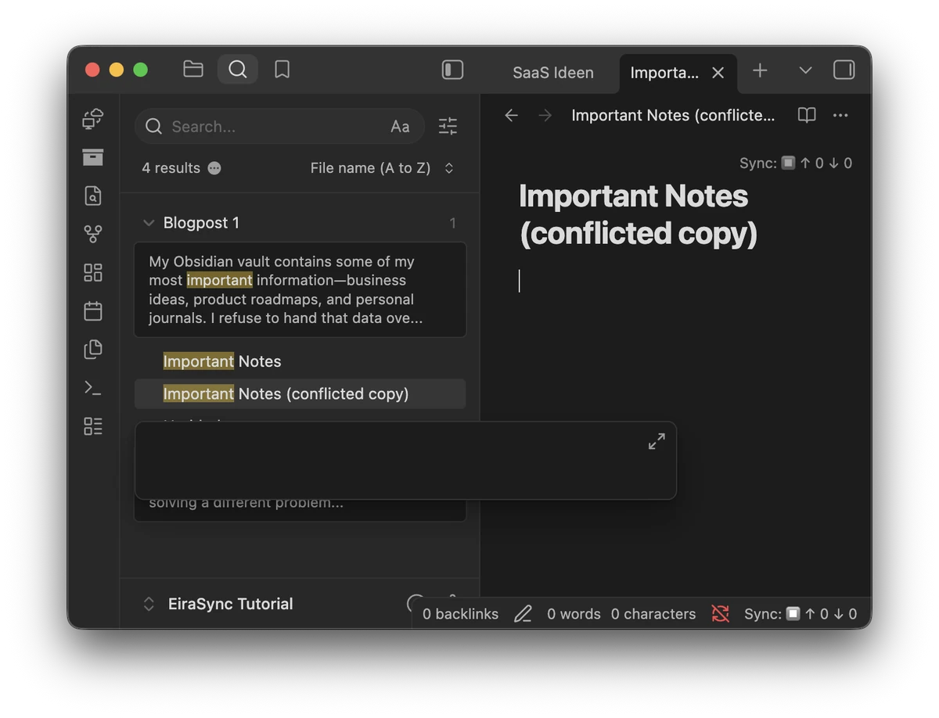Toggle the right sidebar panel icon
Image resolution: width=939 pixels, height=718 pixels.
pos(844,70)
